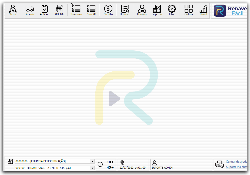The image size is (250, 175).
Task: Open the Zero KM list
Action: (x=91, y=10)
